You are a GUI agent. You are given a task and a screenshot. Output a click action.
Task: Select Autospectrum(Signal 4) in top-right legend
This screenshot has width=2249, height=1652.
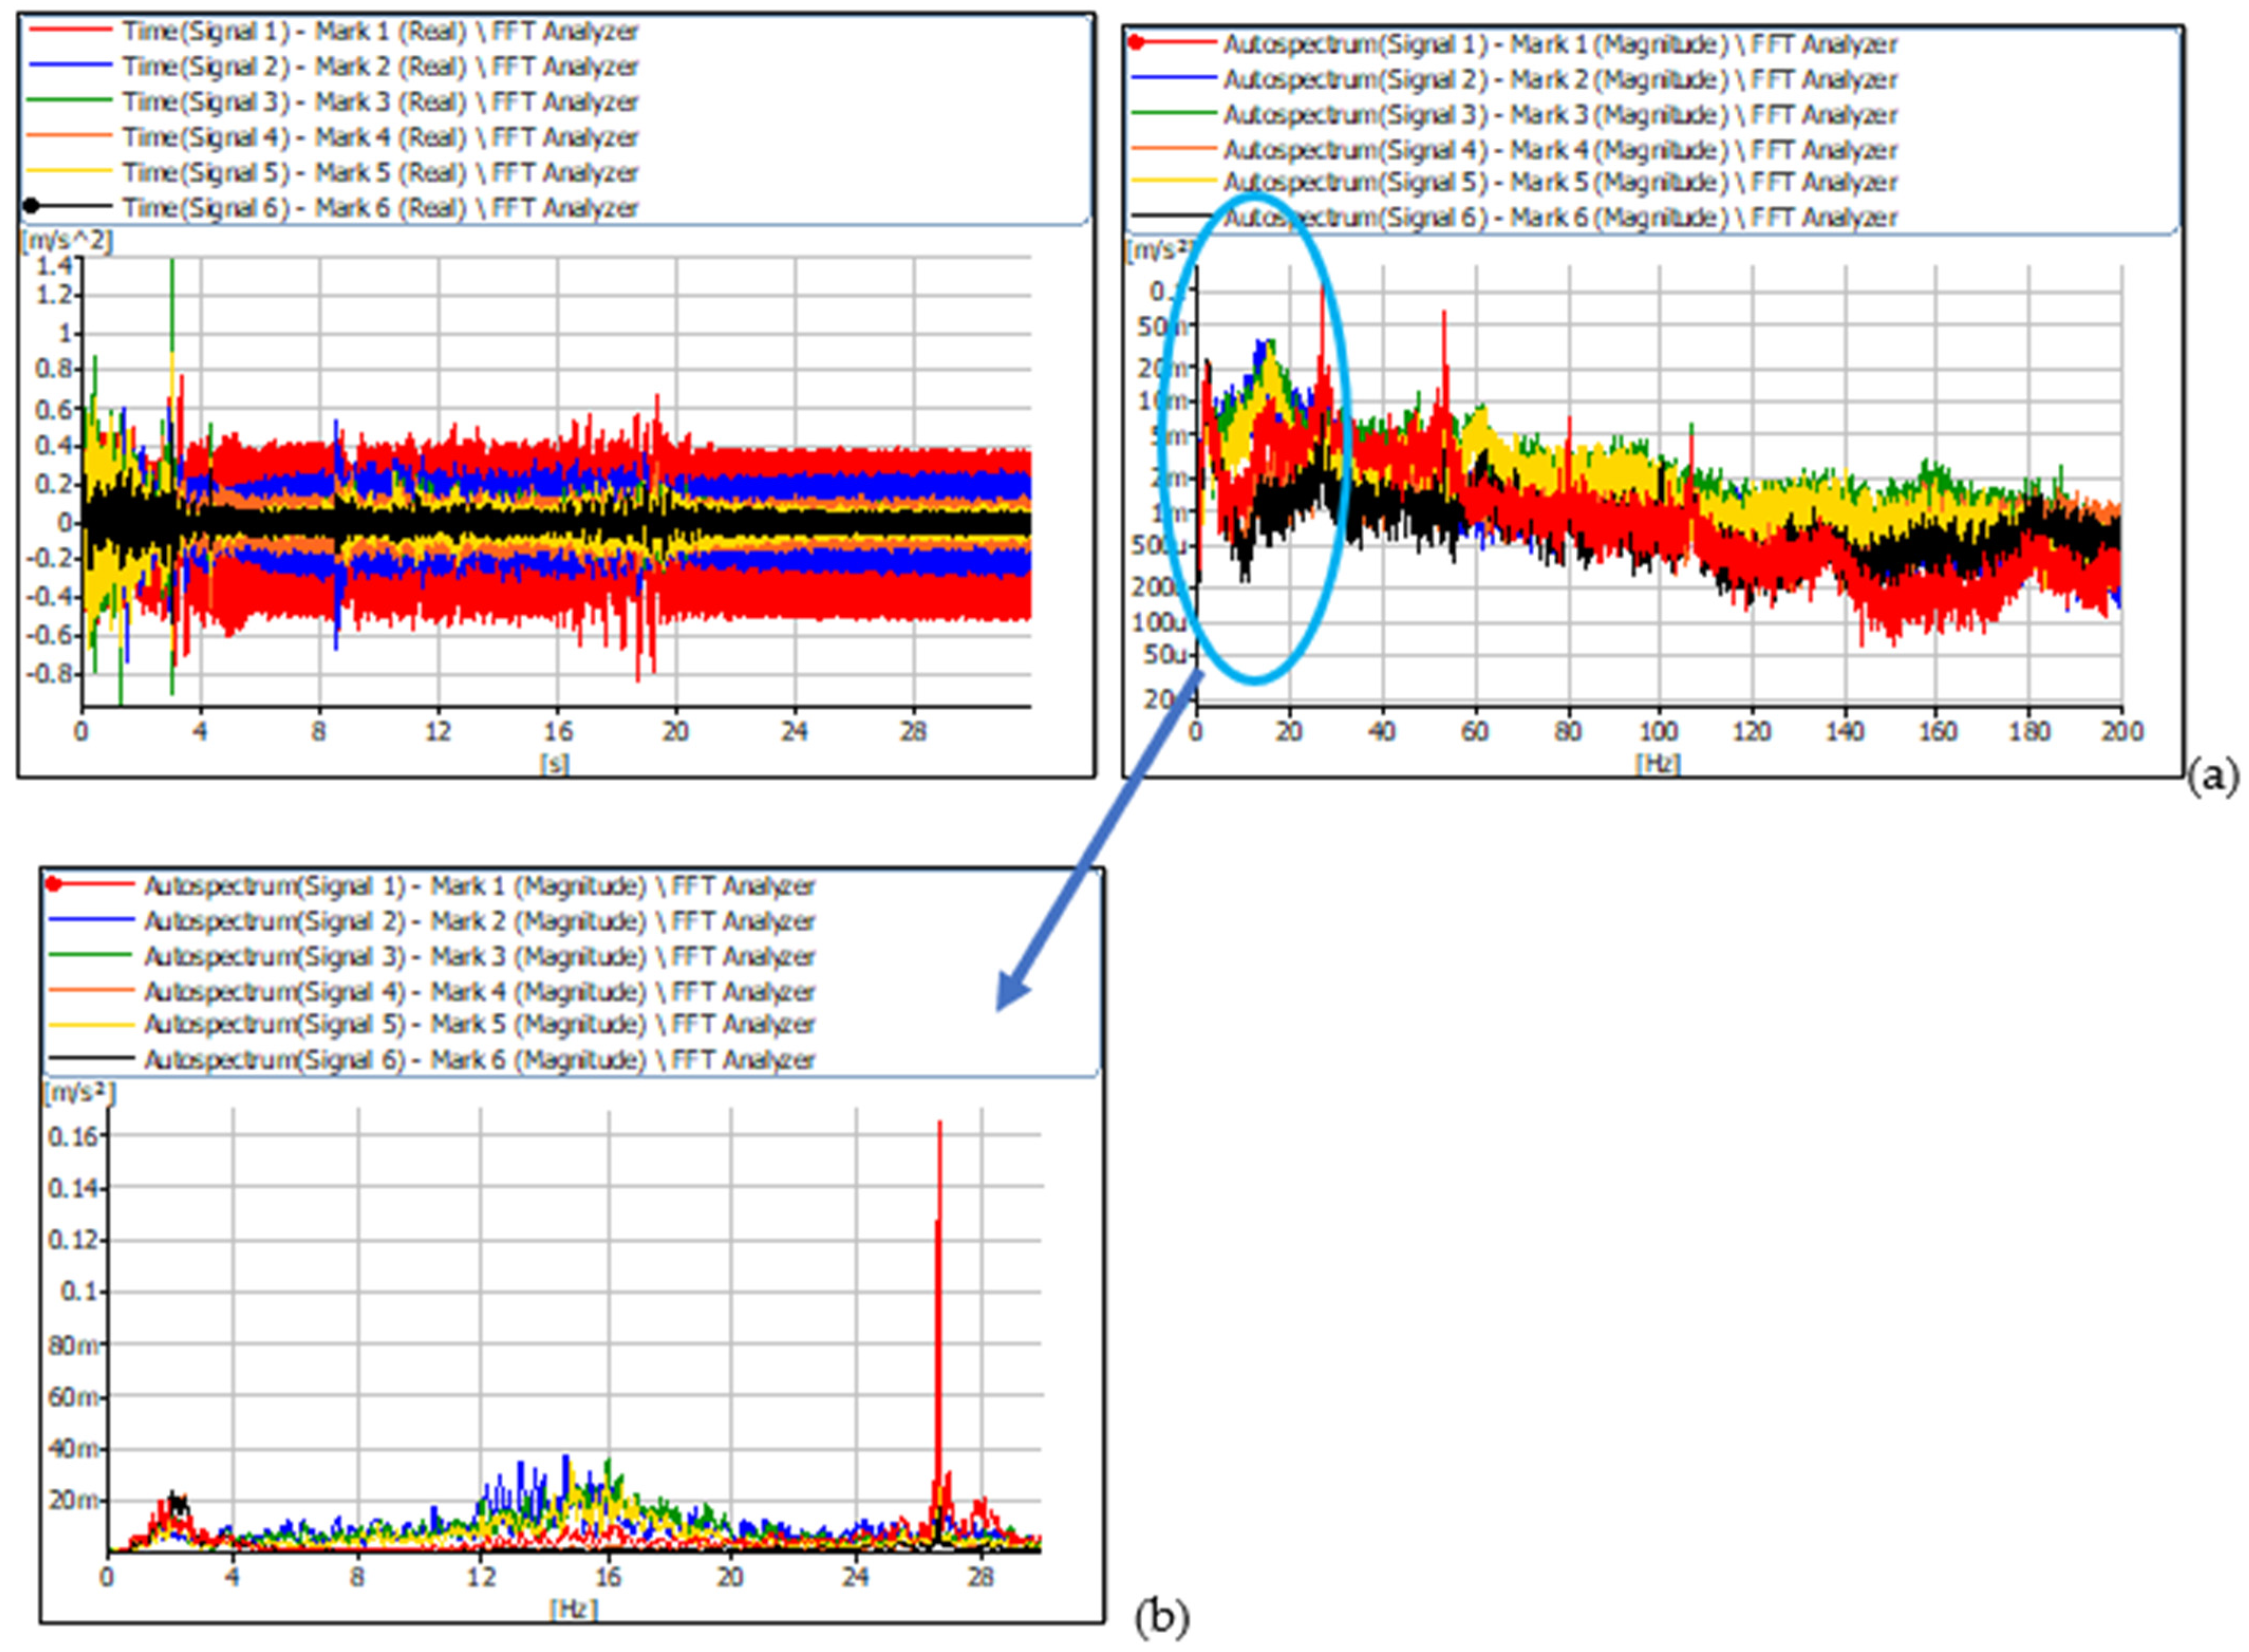coord(1560,150)
